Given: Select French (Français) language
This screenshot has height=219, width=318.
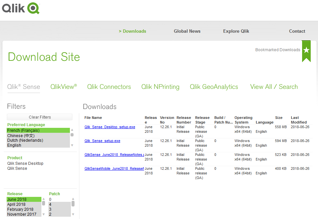Looking at the screenshot, I should (x=38, y=130).
